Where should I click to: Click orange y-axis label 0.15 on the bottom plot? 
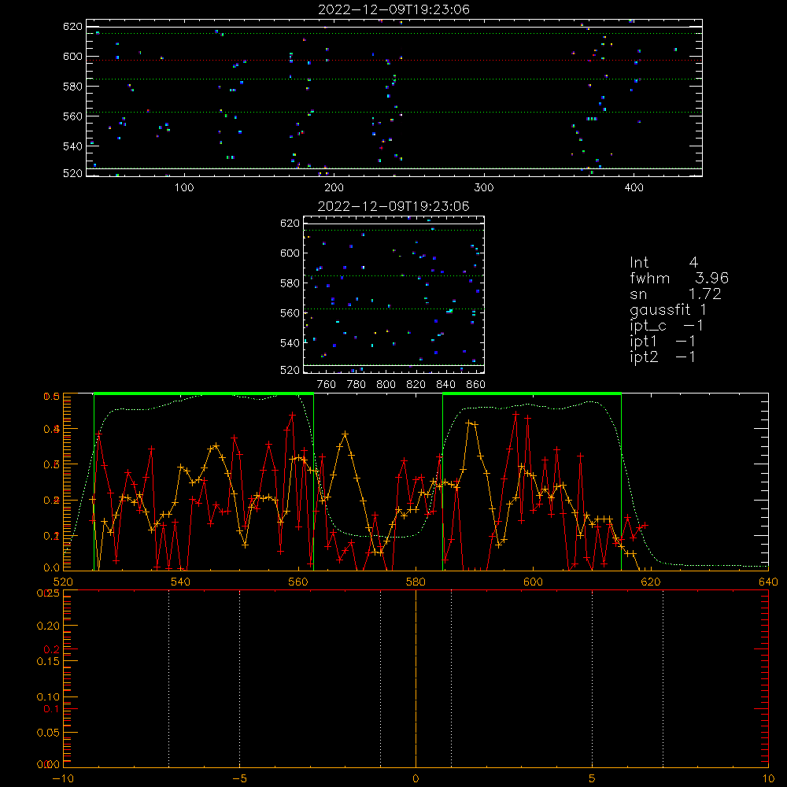(48, 662)
